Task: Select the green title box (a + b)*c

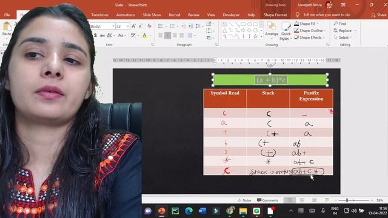Action: (x=270, y=80)
